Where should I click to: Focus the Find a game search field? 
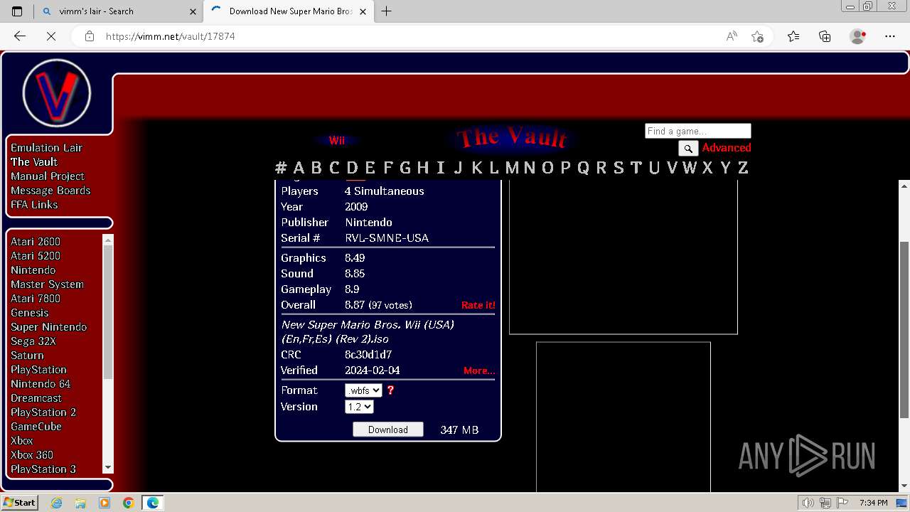pos(697,131)
